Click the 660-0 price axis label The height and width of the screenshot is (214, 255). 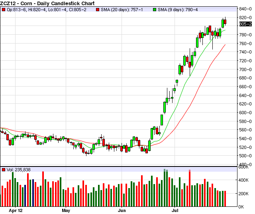pos(245,87)
